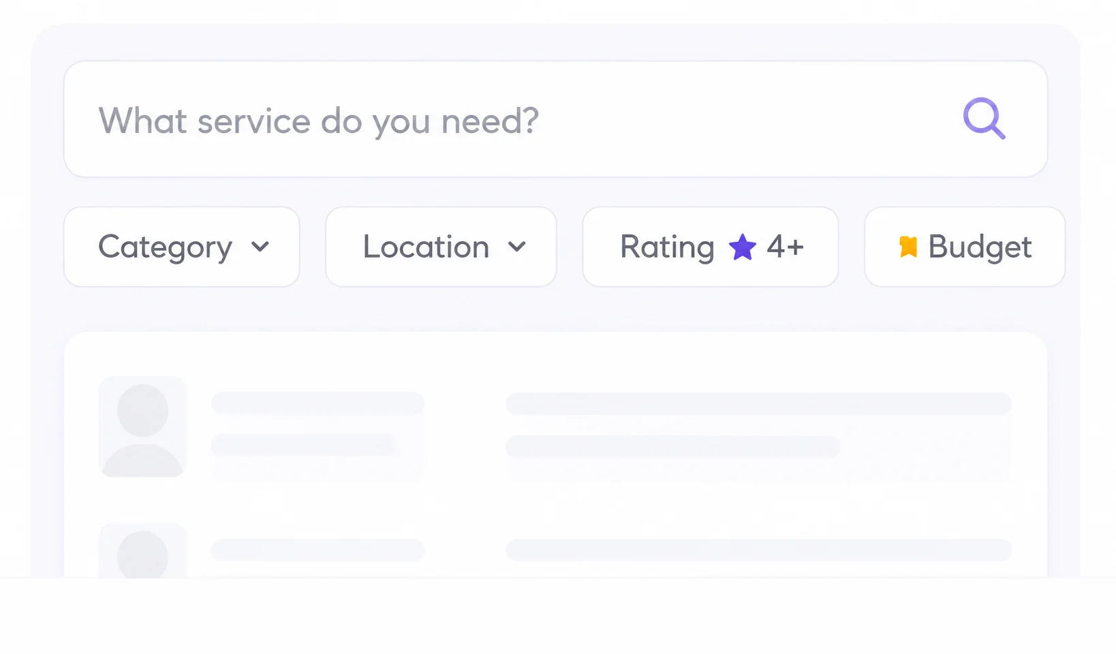Screen dimensions: 1116x654
Task: Select the second result's name placeholder line
Action: click(x=317, y=550)
